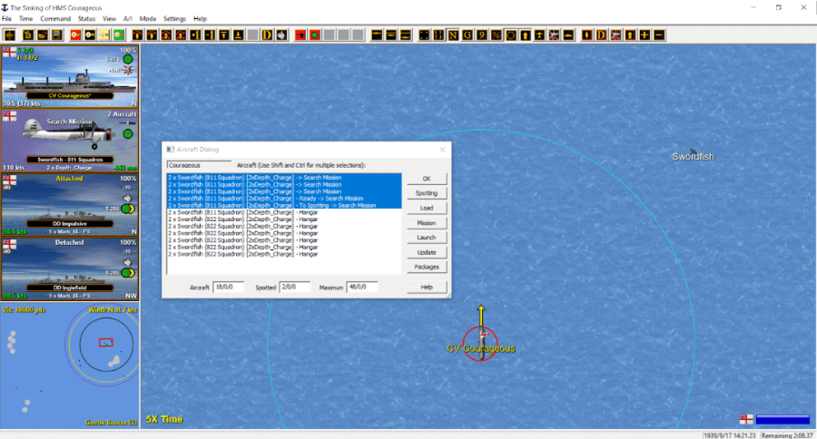Open the Help menu

pos(200,19)
